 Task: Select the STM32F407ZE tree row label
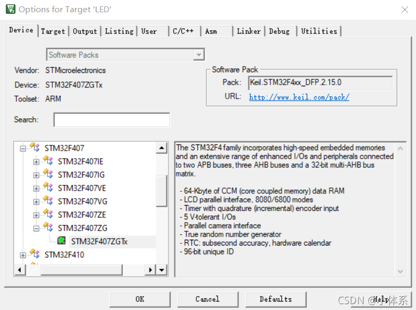[82, 215]
